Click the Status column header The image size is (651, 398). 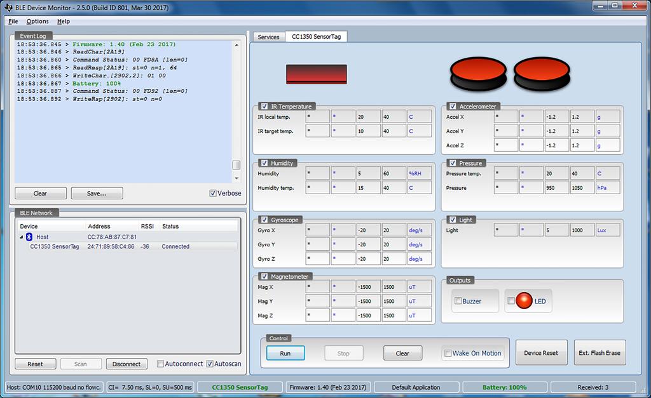point(199,227)
